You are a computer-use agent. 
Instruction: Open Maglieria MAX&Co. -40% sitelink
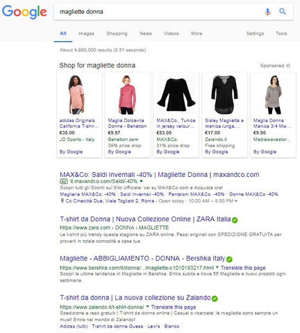[87, 194]
